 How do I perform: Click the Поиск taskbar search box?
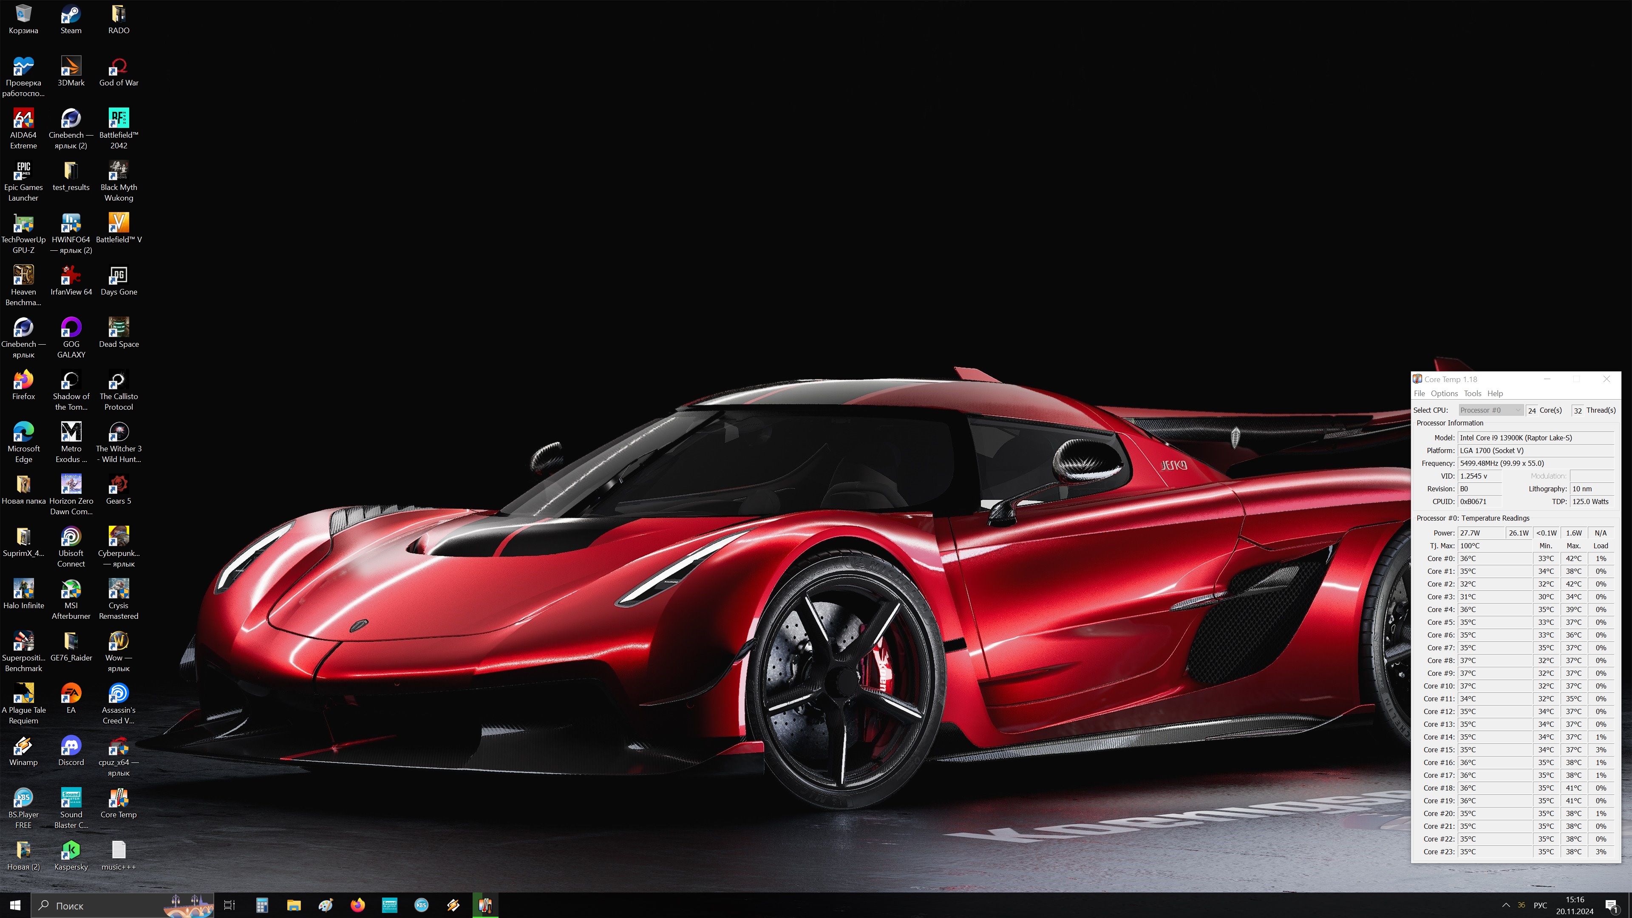point(95,905)
